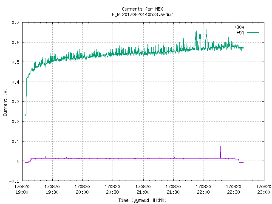Screen dimensions: 272x204
Task: Click the 0.4 y-axis tick label
Action: point(15,82)
